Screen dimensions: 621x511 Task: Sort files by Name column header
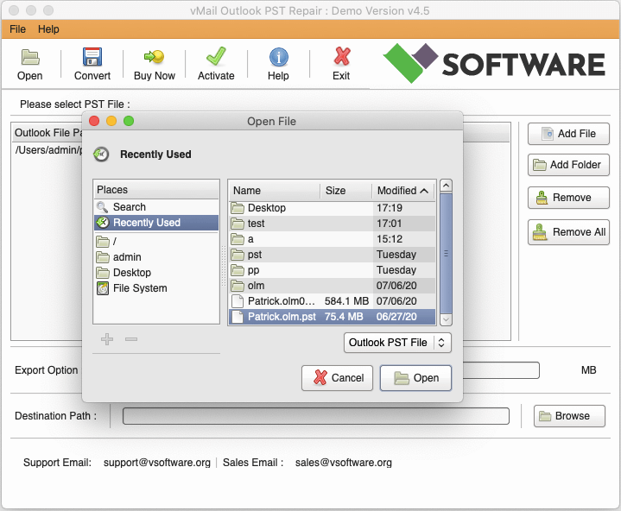[275, 191]
